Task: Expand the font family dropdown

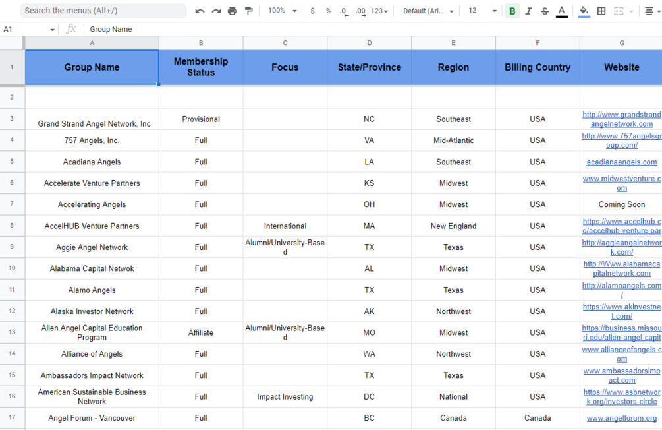Action: [428, 11]
